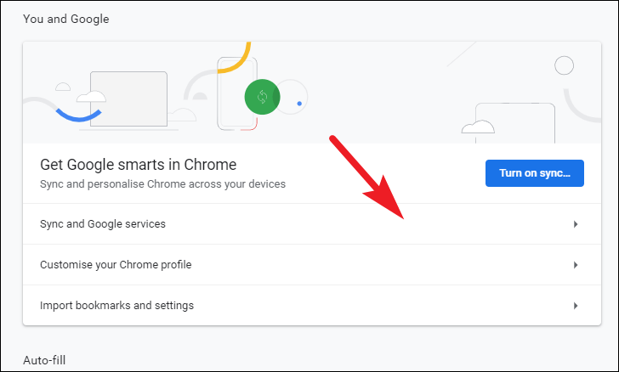
Task: Open Customise your Chrome profile
Action: (x=312, y=265)
